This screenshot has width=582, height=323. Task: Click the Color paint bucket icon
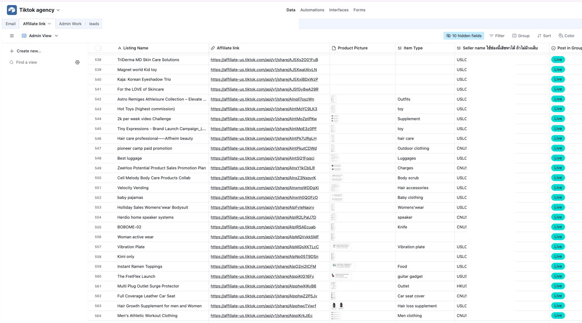(561, 36)
